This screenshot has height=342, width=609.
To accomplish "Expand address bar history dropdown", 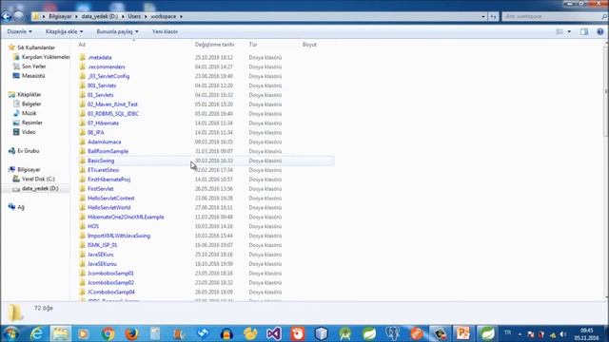I will click(483, 17).
